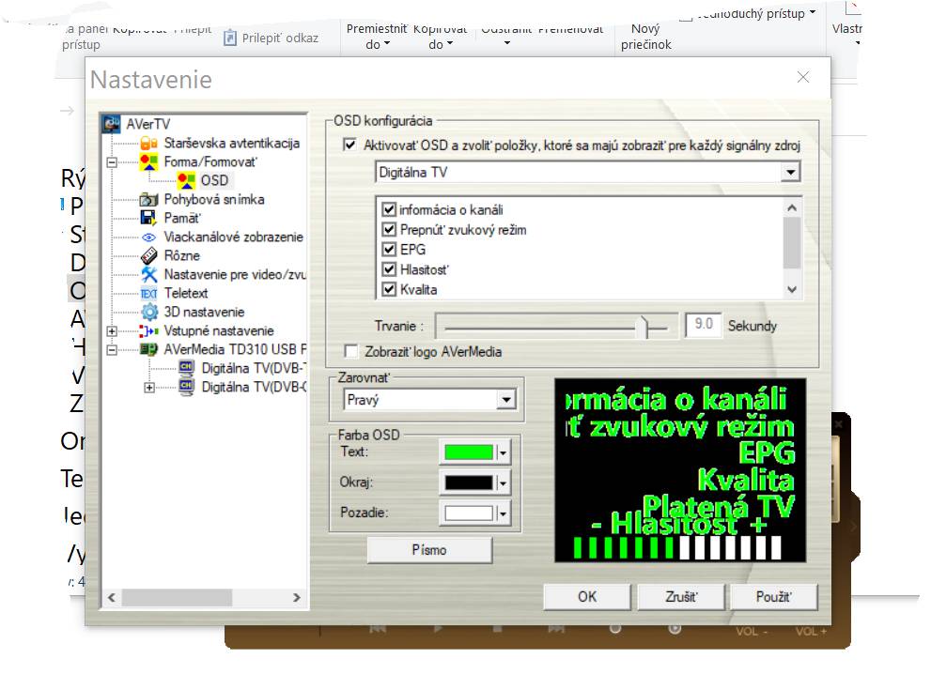The width and height of the screenshot is (931, 689).
Task: Click the Teletext icon in the tree
Action: click(x=149, y=293)
